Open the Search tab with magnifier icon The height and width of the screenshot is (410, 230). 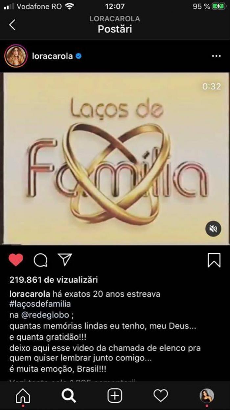pyautogui.click(x=69, y=396)
